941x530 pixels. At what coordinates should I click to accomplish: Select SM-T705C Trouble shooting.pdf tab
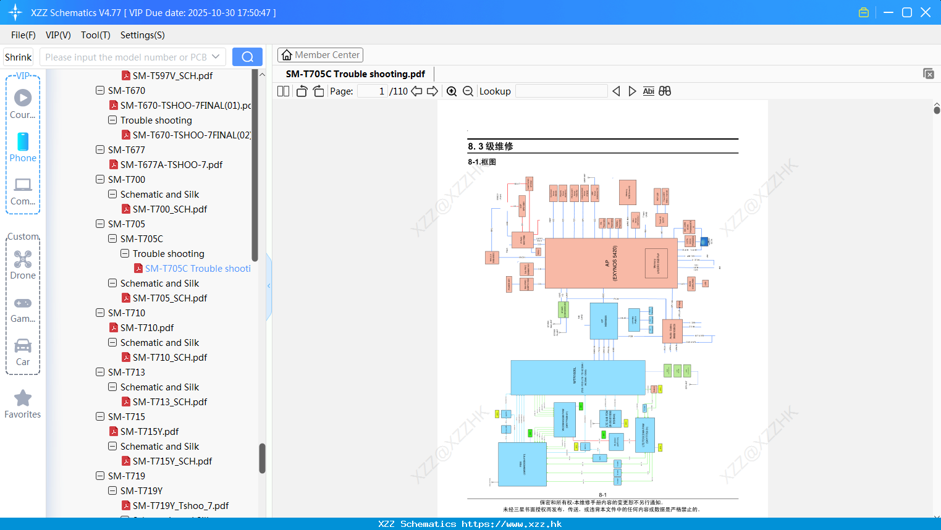pos(355,74)
